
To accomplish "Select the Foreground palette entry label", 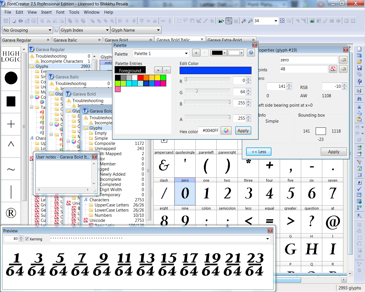I will [x=130, y=70].
